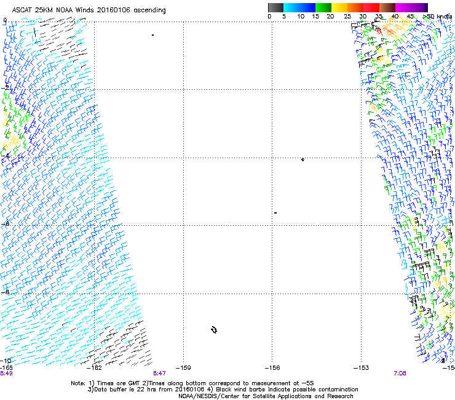
Task: Click the yellow 20–25 knots color segment
Action: pyautogui.click(x=339, y=7)
